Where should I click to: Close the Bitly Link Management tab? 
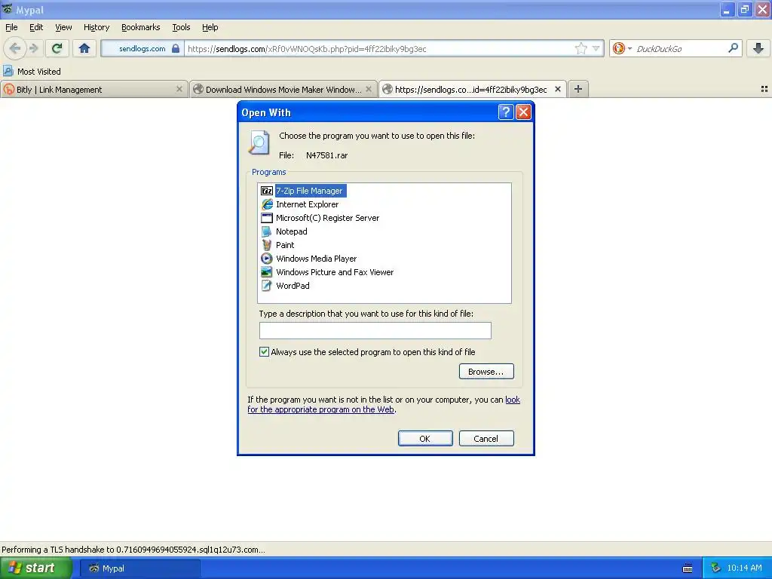coord(179,89)
